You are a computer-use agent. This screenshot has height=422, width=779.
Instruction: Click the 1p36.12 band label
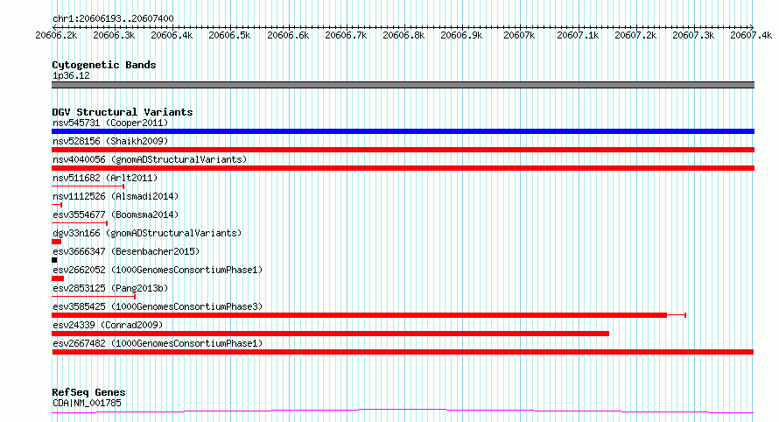pos(71,75)
